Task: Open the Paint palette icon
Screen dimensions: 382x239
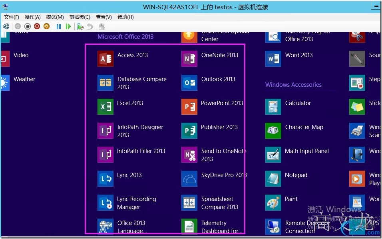Action: (x=273, y=203)
